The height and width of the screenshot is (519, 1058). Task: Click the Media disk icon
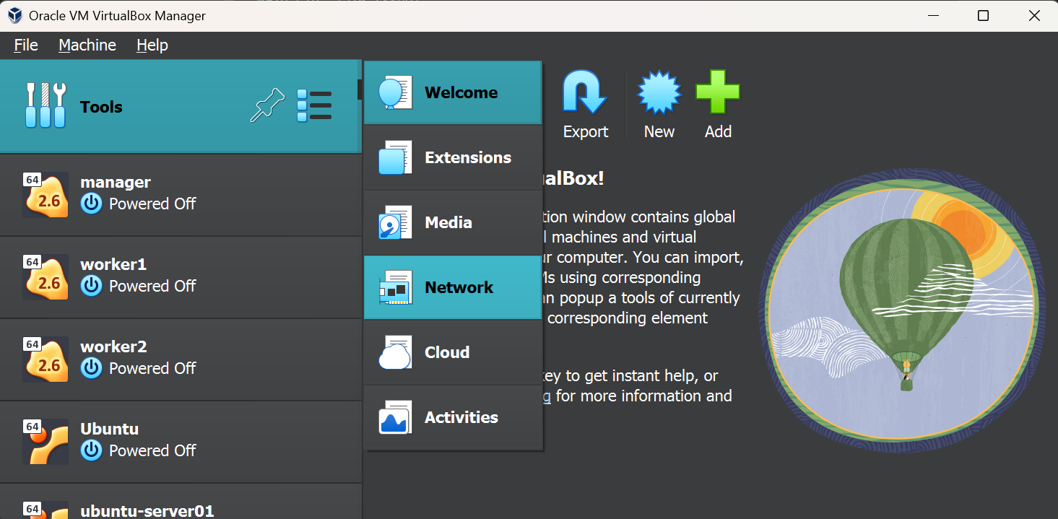coord(395,222)
